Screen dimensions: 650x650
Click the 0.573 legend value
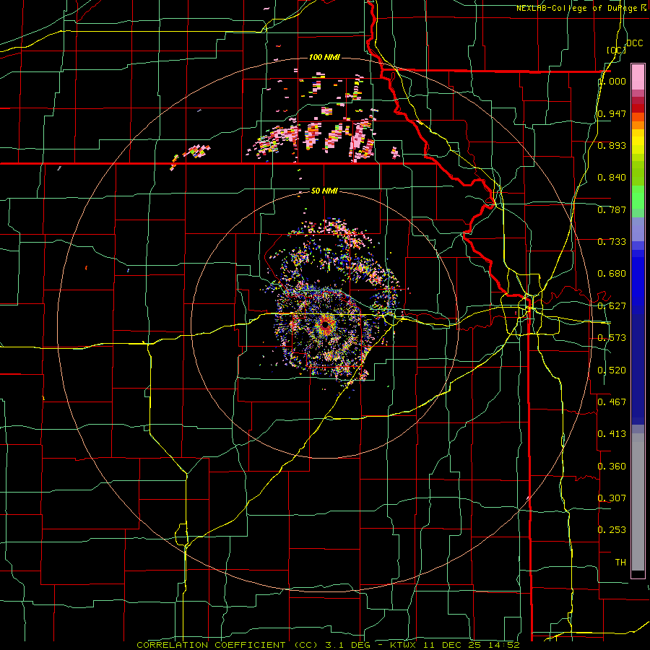point(612,338)
